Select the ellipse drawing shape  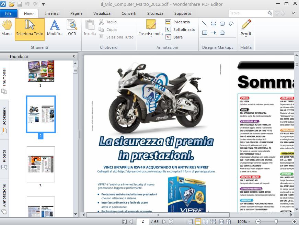click(222, 24)
